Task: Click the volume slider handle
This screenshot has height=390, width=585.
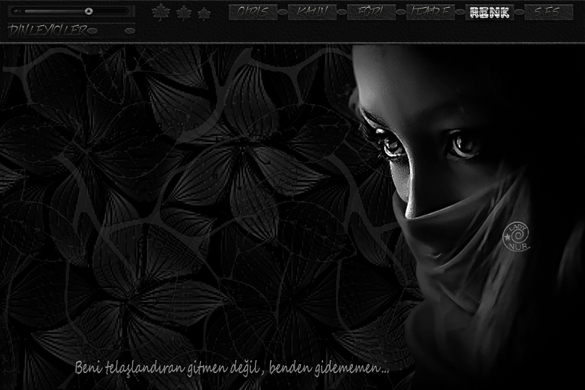Action: (x=88, y=11)
